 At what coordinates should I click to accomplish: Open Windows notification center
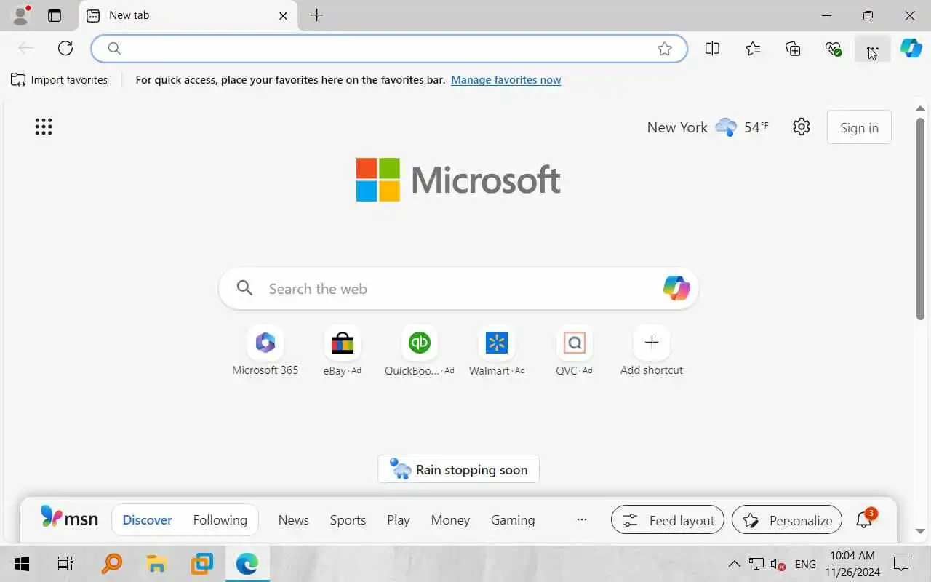(901, 564)
